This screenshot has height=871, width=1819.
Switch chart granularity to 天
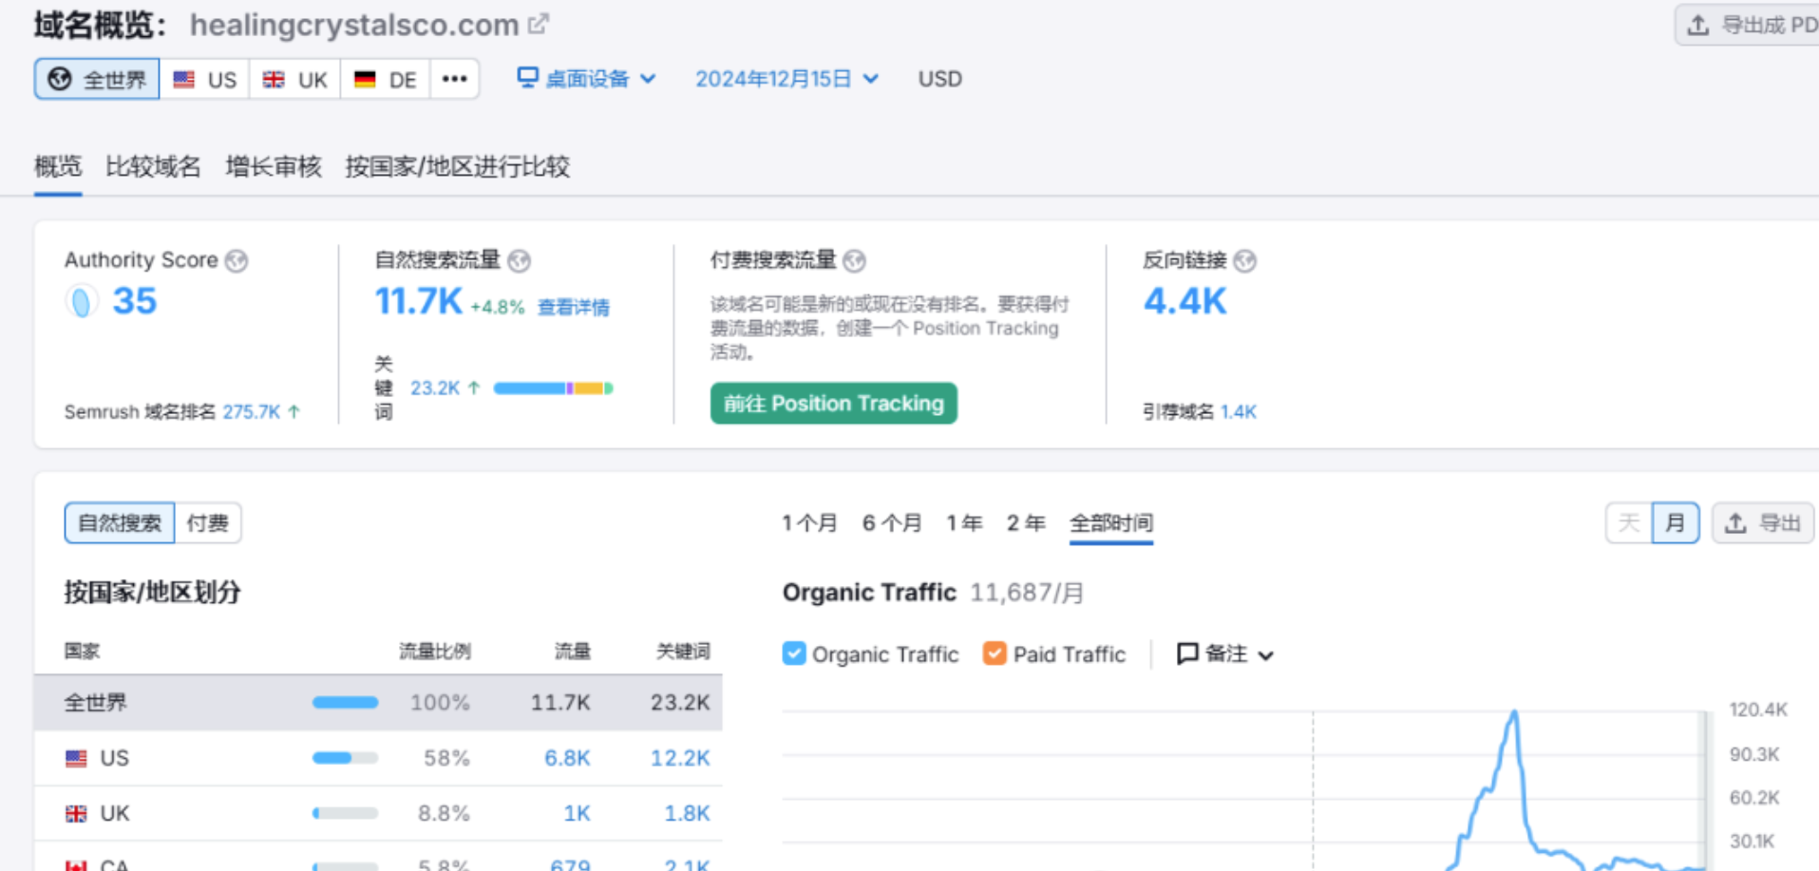pos(1629,523)
